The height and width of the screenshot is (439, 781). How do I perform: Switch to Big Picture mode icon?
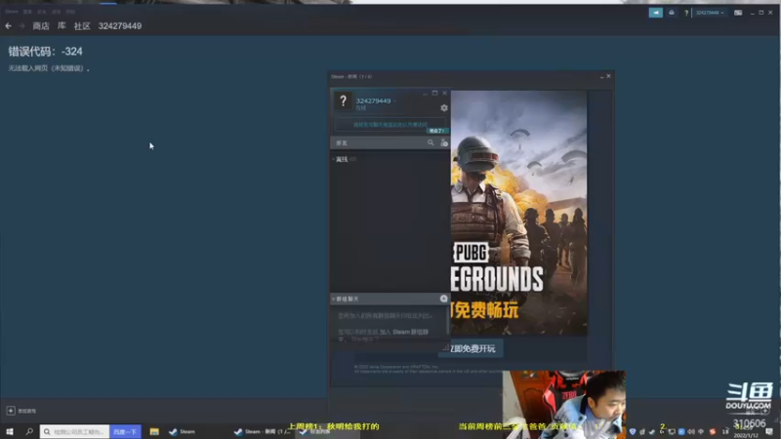coord(738,13)
